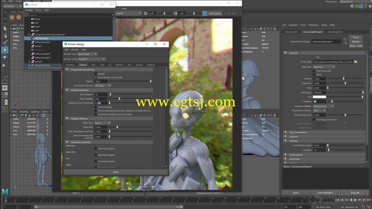
Task: Click the outliner toggle icon in left sidebar
Action: [x=5, y=109]
